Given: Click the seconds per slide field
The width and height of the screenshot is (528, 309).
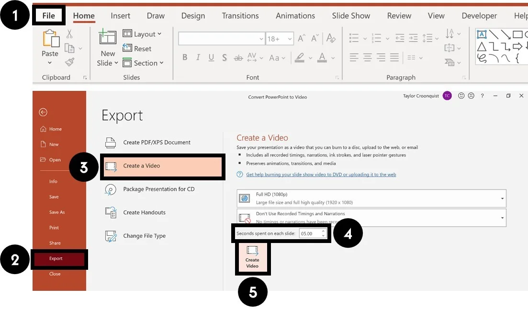Looking at the screenshot, I should coord(313,233).
